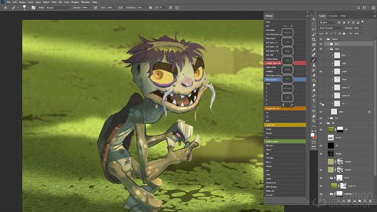This screenshot has width=377, height=212.
Task: Click the foreground color swatch
Action: point(313,135)
